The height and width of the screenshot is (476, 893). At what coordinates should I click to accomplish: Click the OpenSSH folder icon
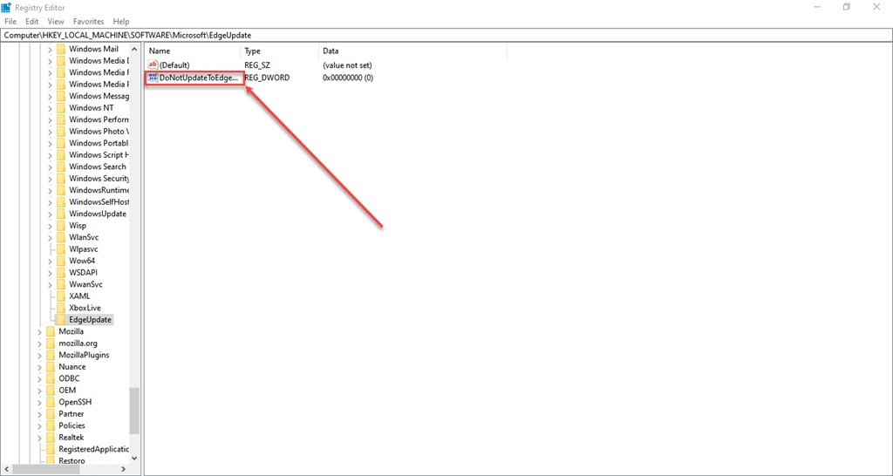point(51,402)
